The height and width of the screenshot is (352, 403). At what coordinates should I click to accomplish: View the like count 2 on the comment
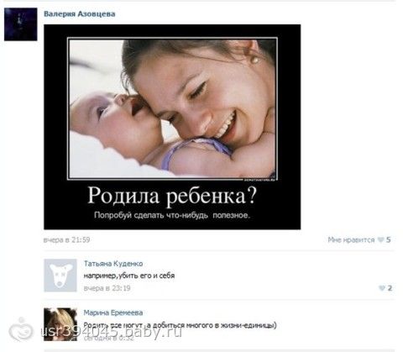(x=390, y=288)
